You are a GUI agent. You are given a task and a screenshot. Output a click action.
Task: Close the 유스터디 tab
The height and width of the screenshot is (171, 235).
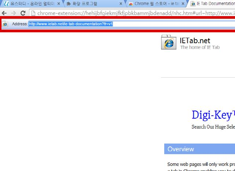(58, 4)
